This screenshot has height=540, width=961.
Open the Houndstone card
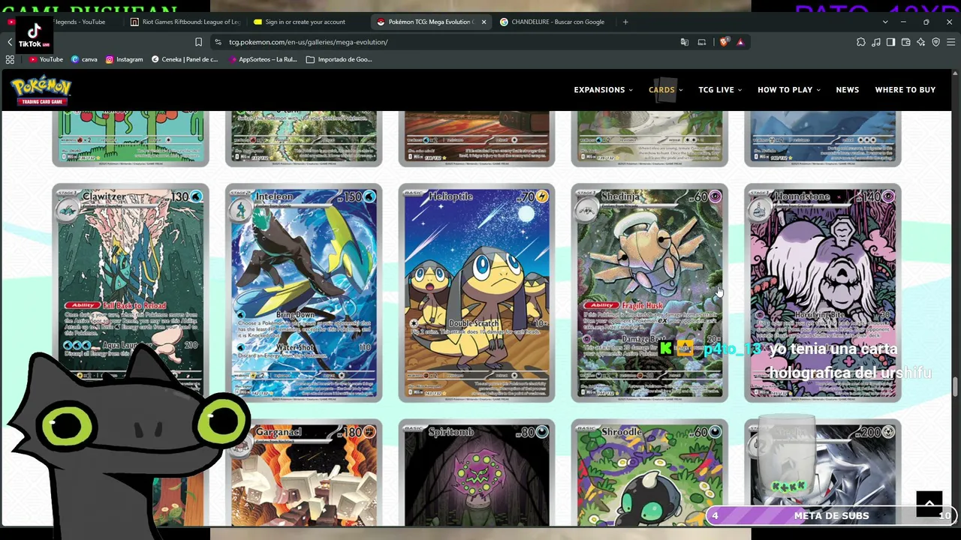[x=823, y=292]
